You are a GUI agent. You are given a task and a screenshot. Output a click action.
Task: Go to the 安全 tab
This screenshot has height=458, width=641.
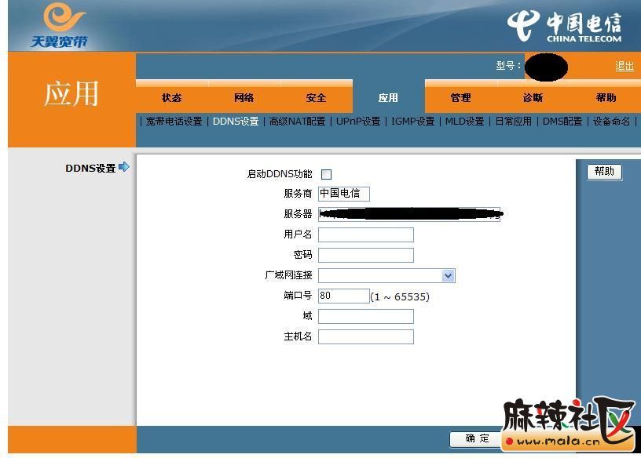pyautogui.click(x=316, y=98)
